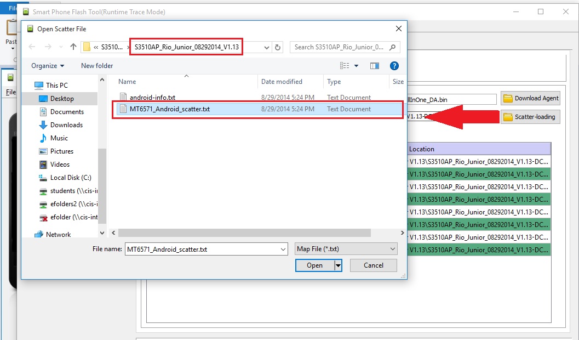Click the search magnifier icon

point(393,47)
